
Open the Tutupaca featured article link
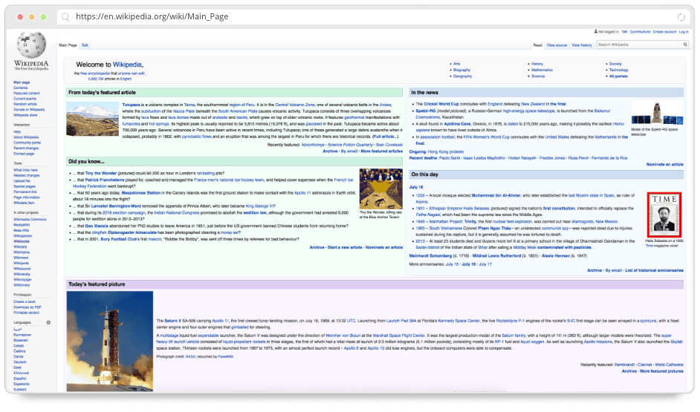[x=131, y=105]
